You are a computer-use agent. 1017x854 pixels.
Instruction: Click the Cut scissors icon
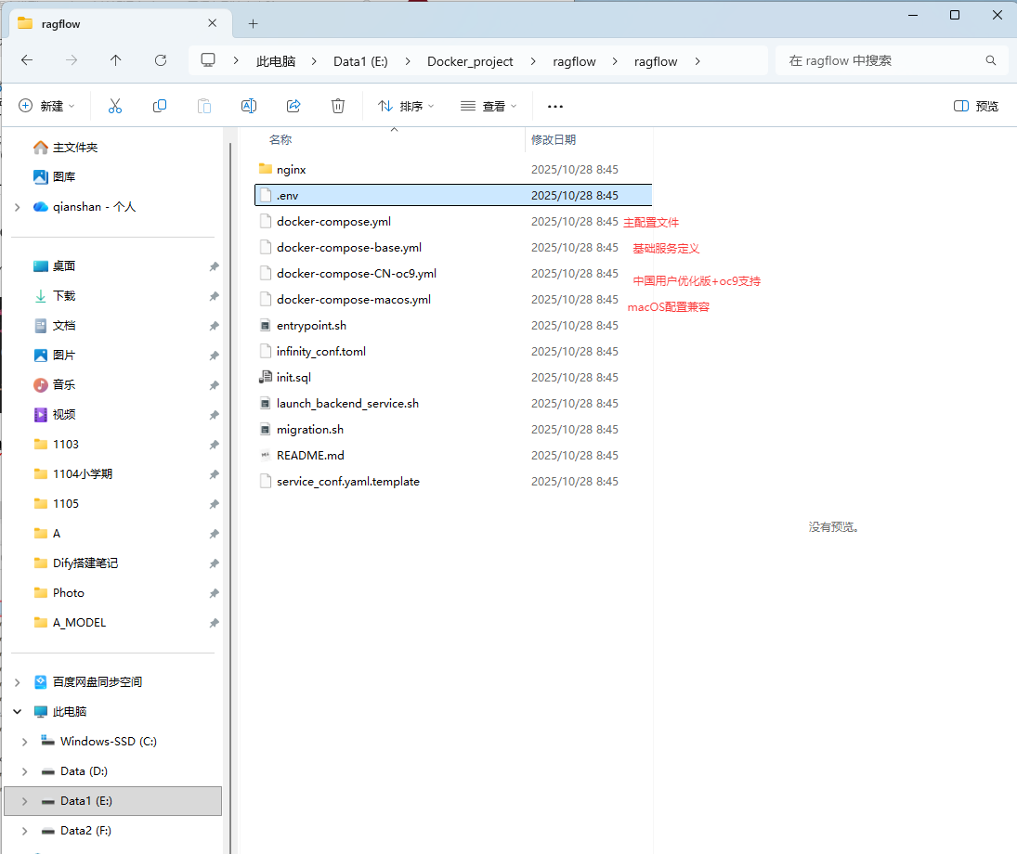[x=115, y=106]
